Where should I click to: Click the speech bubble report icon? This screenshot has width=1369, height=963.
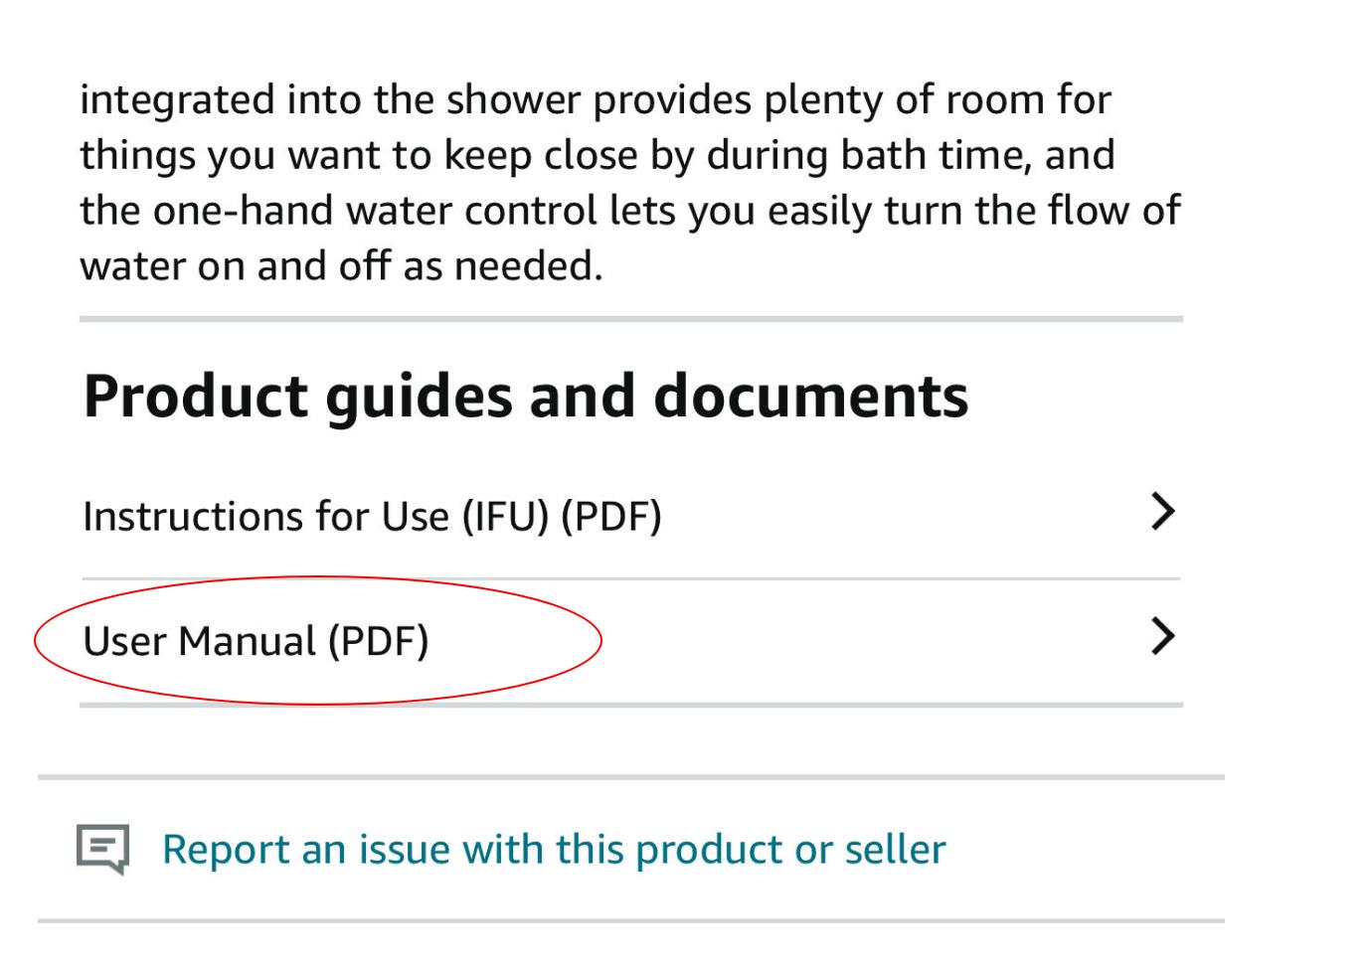(x=102, y=850)
